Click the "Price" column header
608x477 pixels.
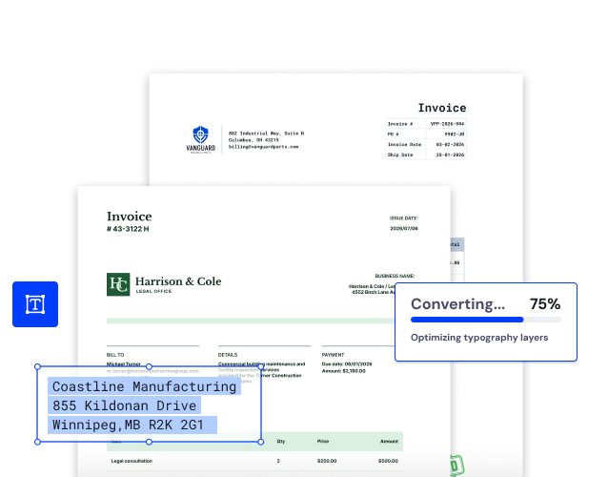click(x=323, y=442)
